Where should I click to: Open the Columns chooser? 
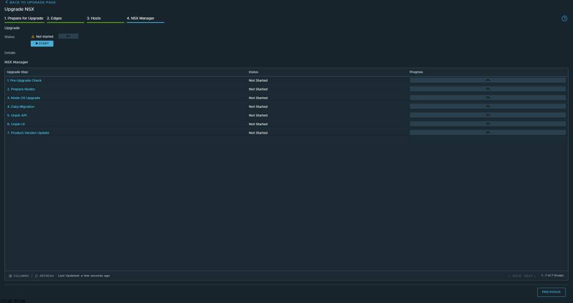18,276
